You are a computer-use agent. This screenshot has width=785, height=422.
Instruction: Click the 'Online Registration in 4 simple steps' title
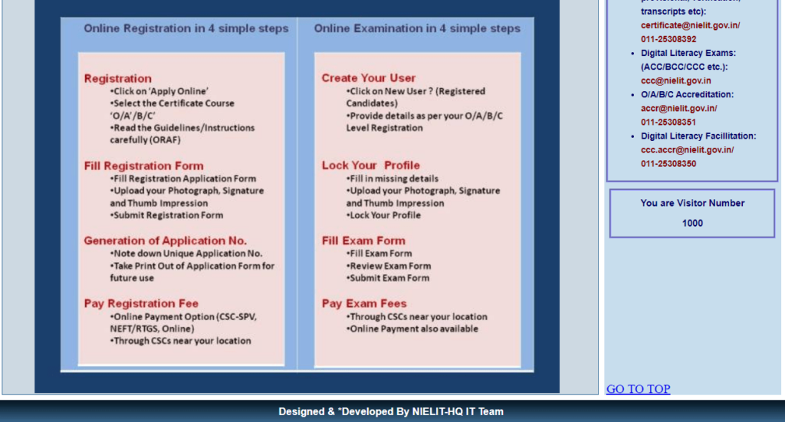(x=186, y=28)
